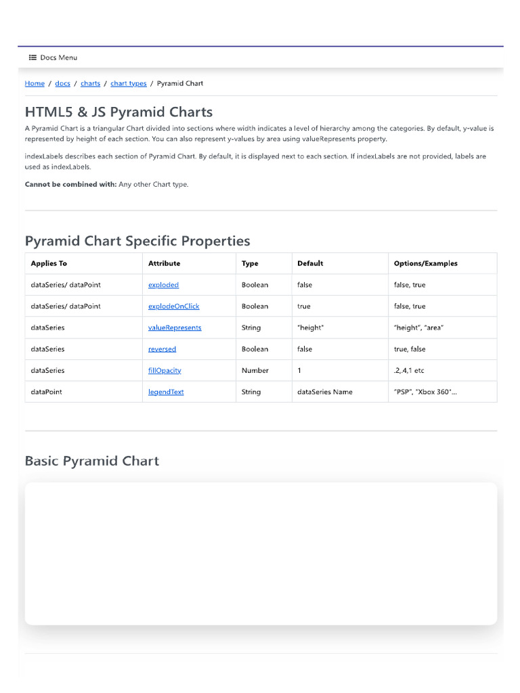Click the Applies To column header
Screen dimensions: 520x693
(x=49, y=263)
